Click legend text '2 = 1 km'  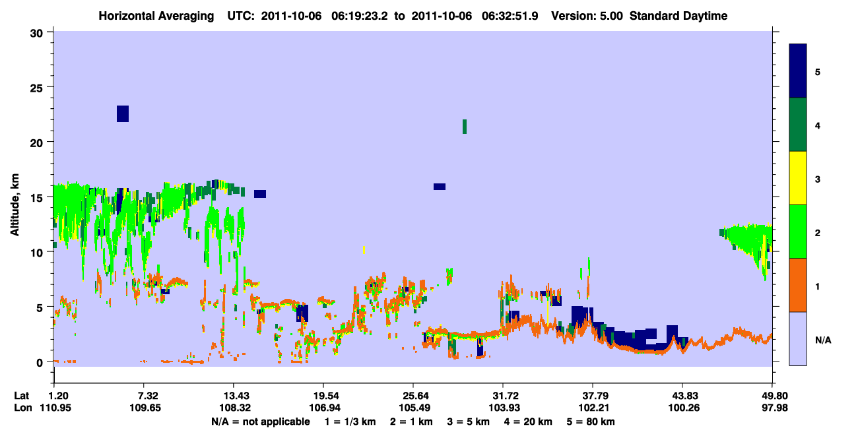coord(411,422)
